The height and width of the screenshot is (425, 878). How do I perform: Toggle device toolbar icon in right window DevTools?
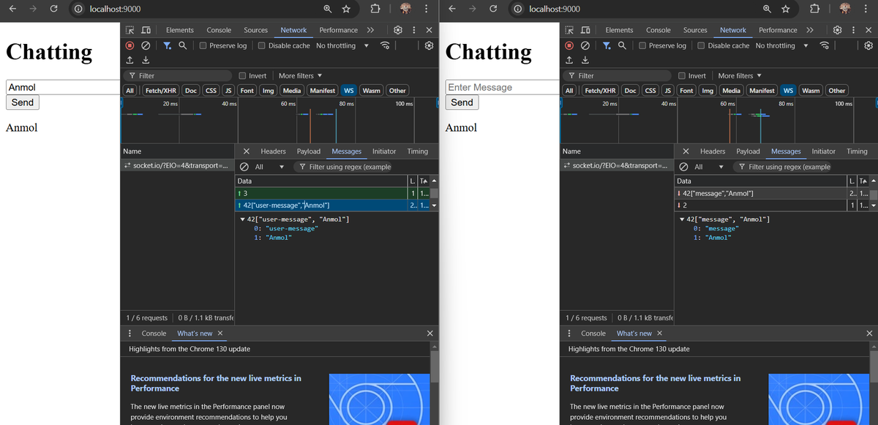click(585, 30)
